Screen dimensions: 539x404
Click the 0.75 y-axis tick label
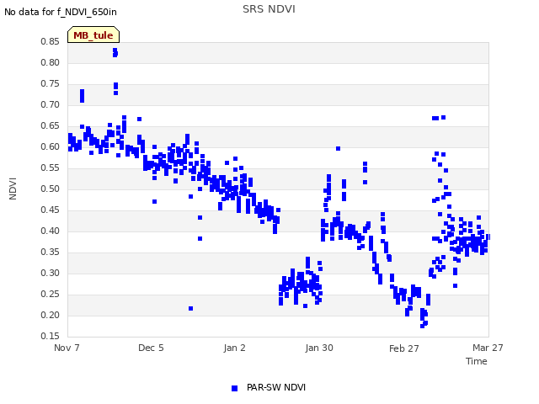pyautogui.click(x=50, y=84)
